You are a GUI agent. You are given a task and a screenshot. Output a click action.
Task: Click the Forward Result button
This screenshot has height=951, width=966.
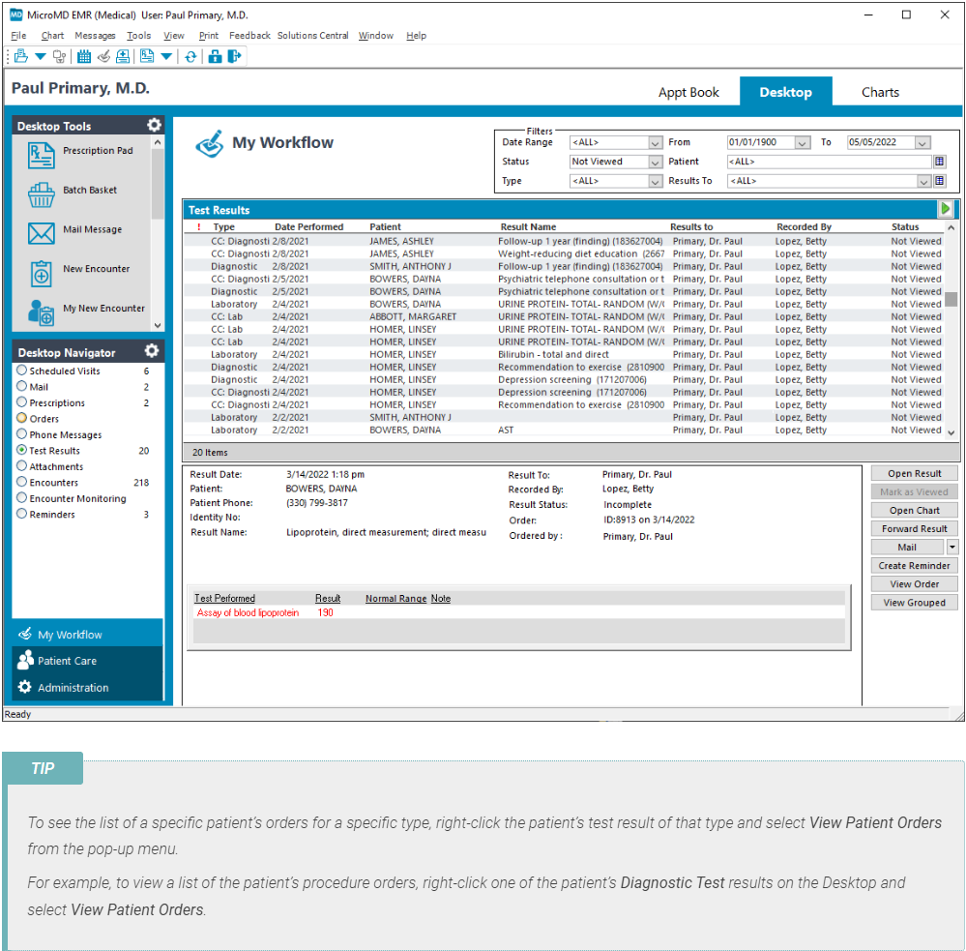coord(914,529)
